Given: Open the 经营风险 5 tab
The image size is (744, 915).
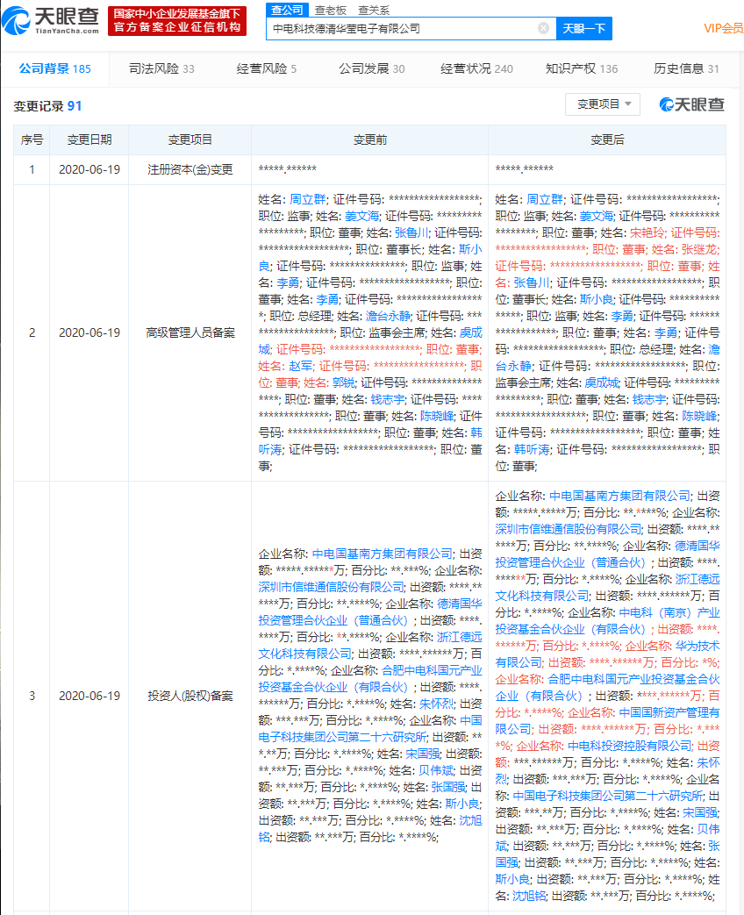Looking at the screenshot, I should pyautogui.click(x=267, y=68).
